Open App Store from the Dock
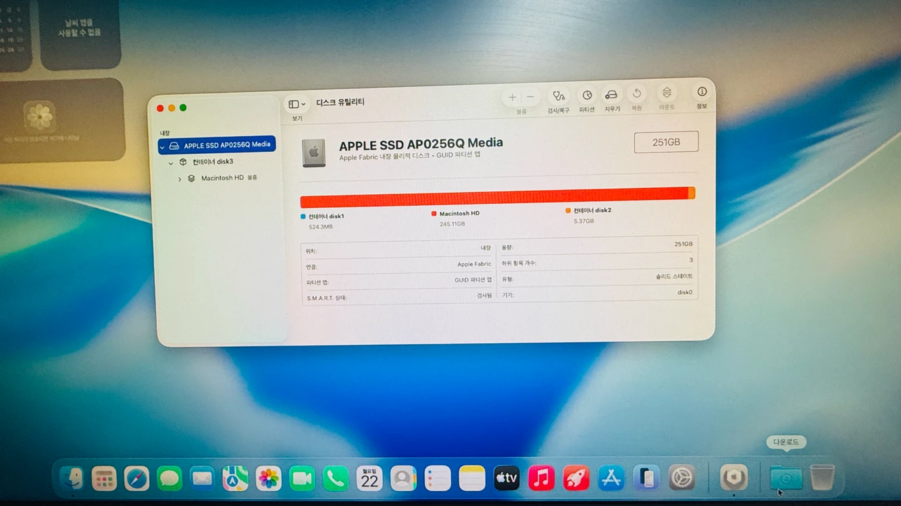This screenshot has height=506, width=901. tap(611, 478)
